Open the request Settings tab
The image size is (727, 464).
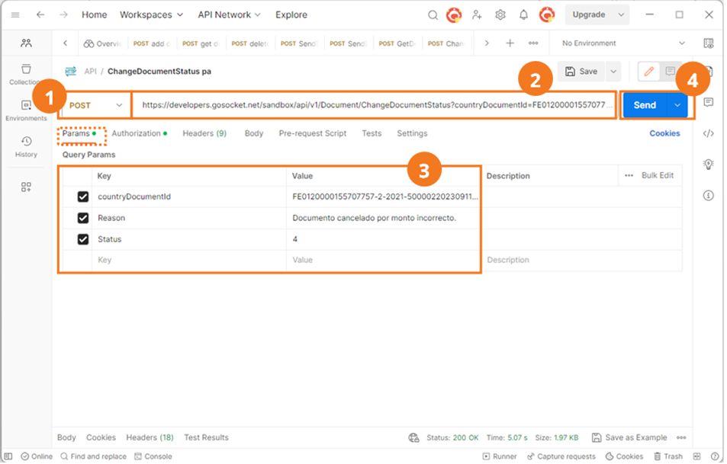(x=412, y=134)
